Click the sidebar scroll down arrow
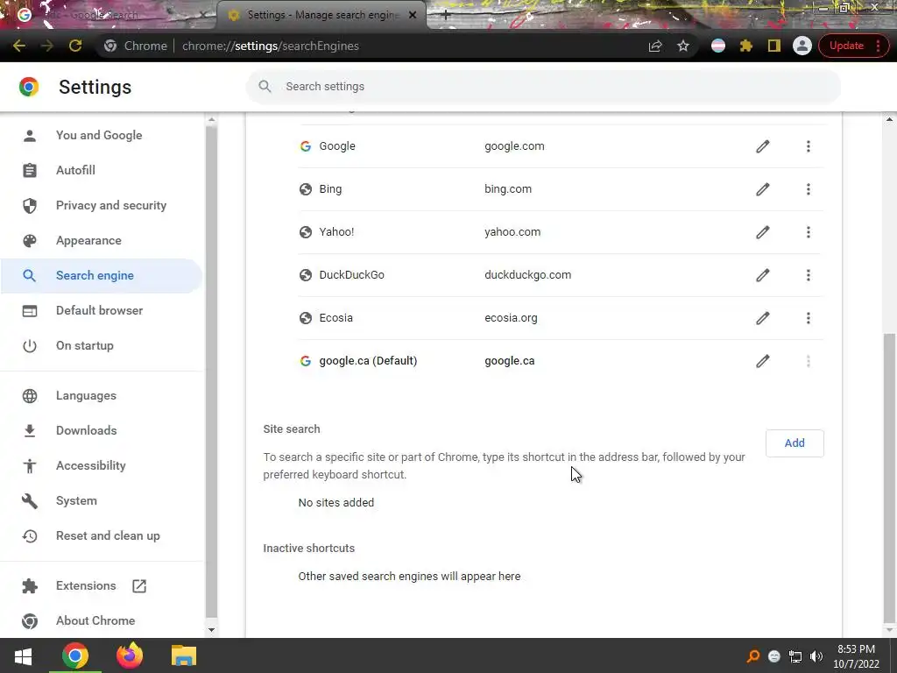897x673 pixels. tap(211, 630)
